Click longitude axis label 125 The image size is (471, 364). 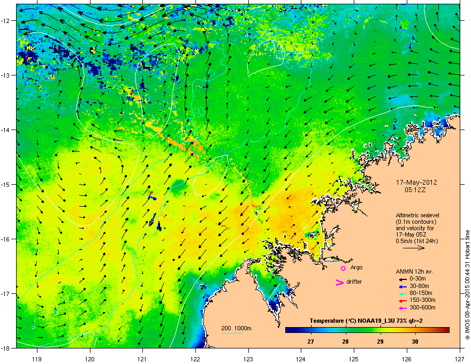tap(354, 359)
